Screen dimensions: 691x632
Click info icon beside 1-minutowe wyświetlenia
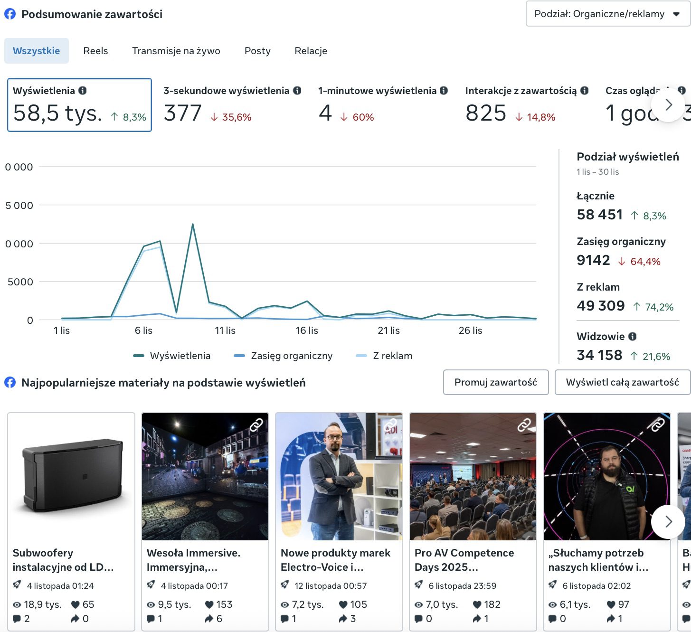(x=444, y=90)
